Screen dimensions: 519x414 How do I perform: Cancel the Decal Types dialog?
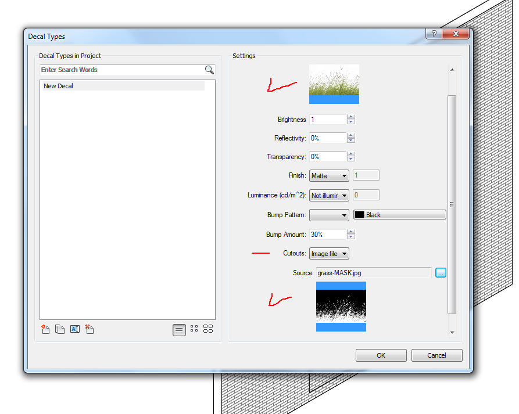436,355
